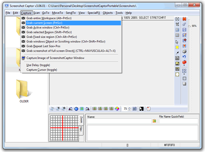
Task: Click the 66% zoom slider handle
Action: coord(189,26)
